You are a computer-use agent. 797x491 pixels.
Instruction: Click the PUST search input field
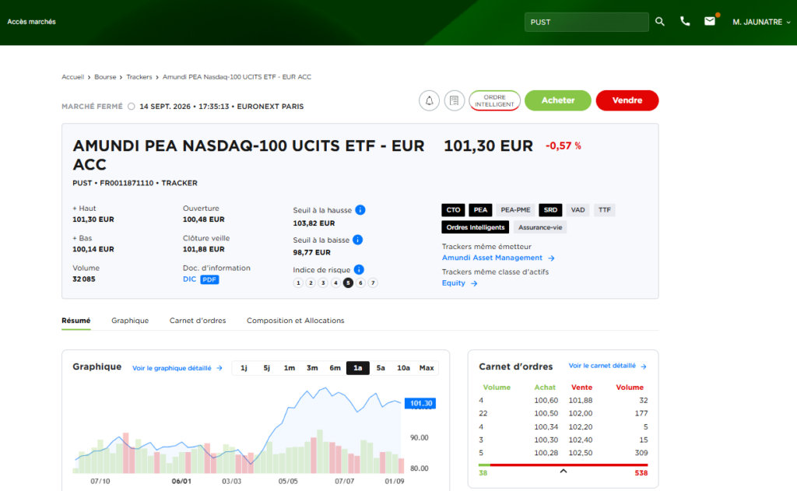[587, 22]
